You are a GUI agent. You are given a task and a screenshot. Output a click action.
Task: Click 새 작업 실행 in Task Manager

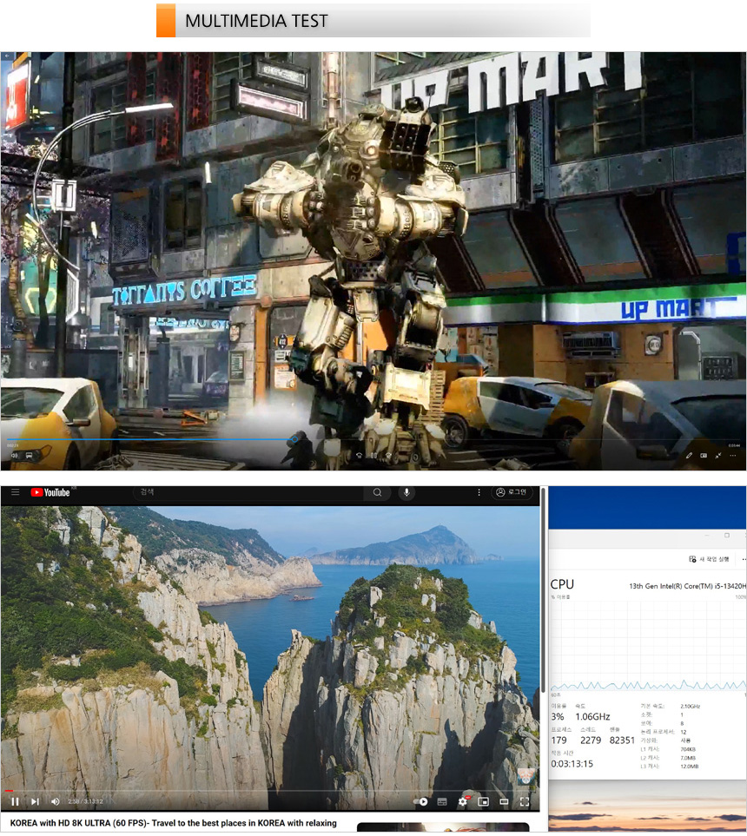point(709,559)
